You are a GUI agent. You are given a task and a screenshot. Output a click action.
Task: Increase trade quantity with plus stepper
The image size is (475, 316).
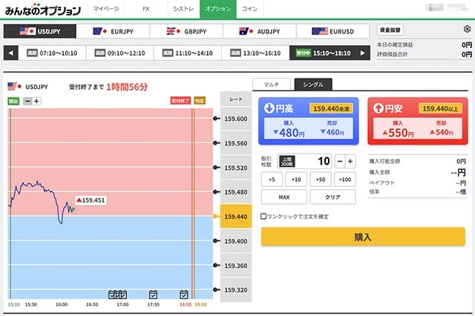pyautogui.click(x=350, y=161)
